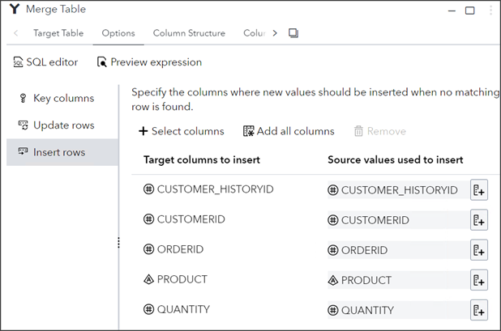Open expression builder for QUANTITY source value
The width and height of the screenshot is (501, 331).
pyautogui.click(x=479, y=310)
